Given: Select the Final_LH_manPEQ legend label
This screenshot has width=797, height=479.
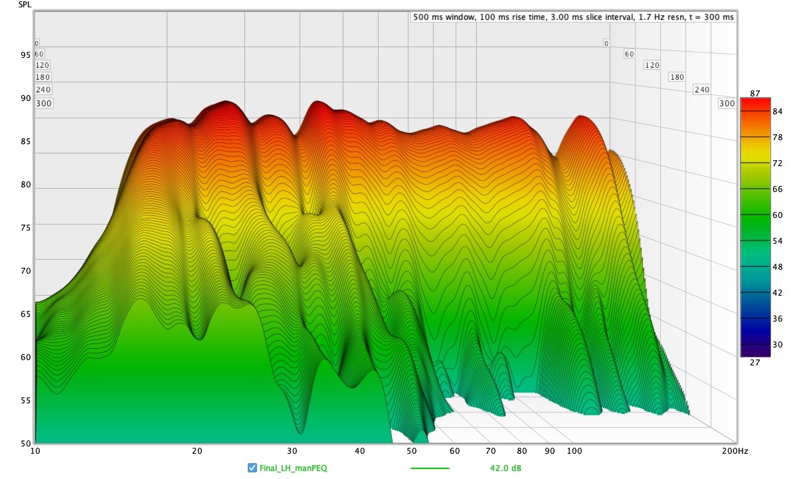Looking at the screenshot, I should tap(294, 468).
